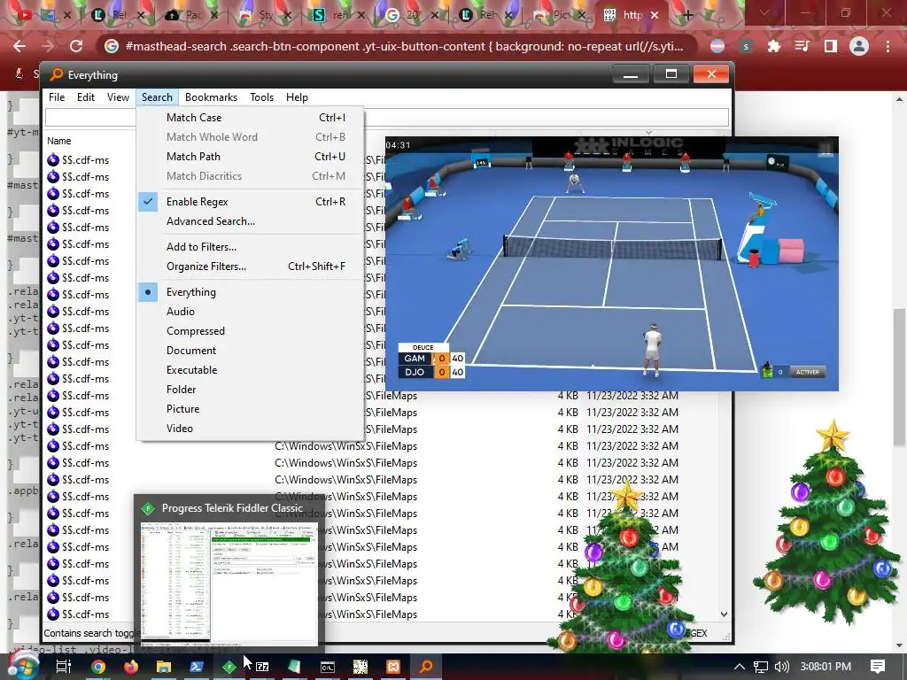Toggle Match Case option

(250, 118)
